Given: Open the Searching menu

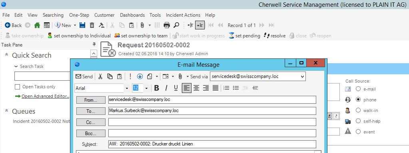Looking at the screenshot, I should (53, 15).
